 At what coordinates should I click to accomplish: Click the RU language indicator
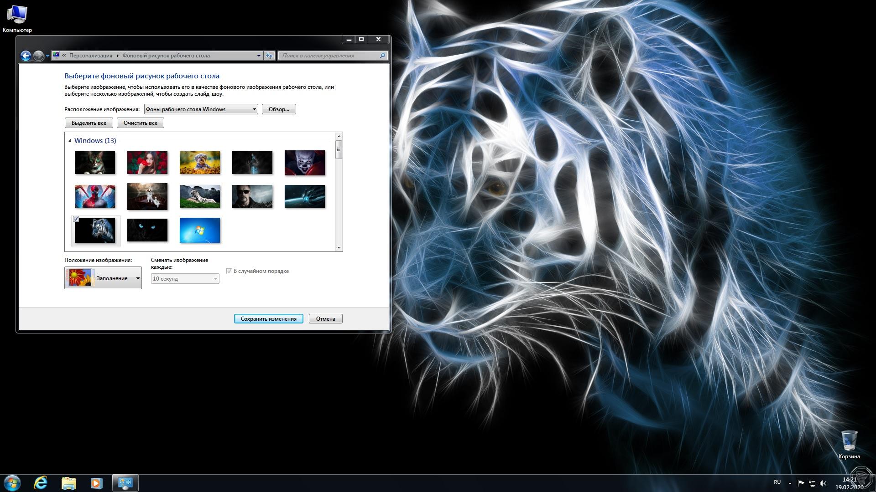777,482
